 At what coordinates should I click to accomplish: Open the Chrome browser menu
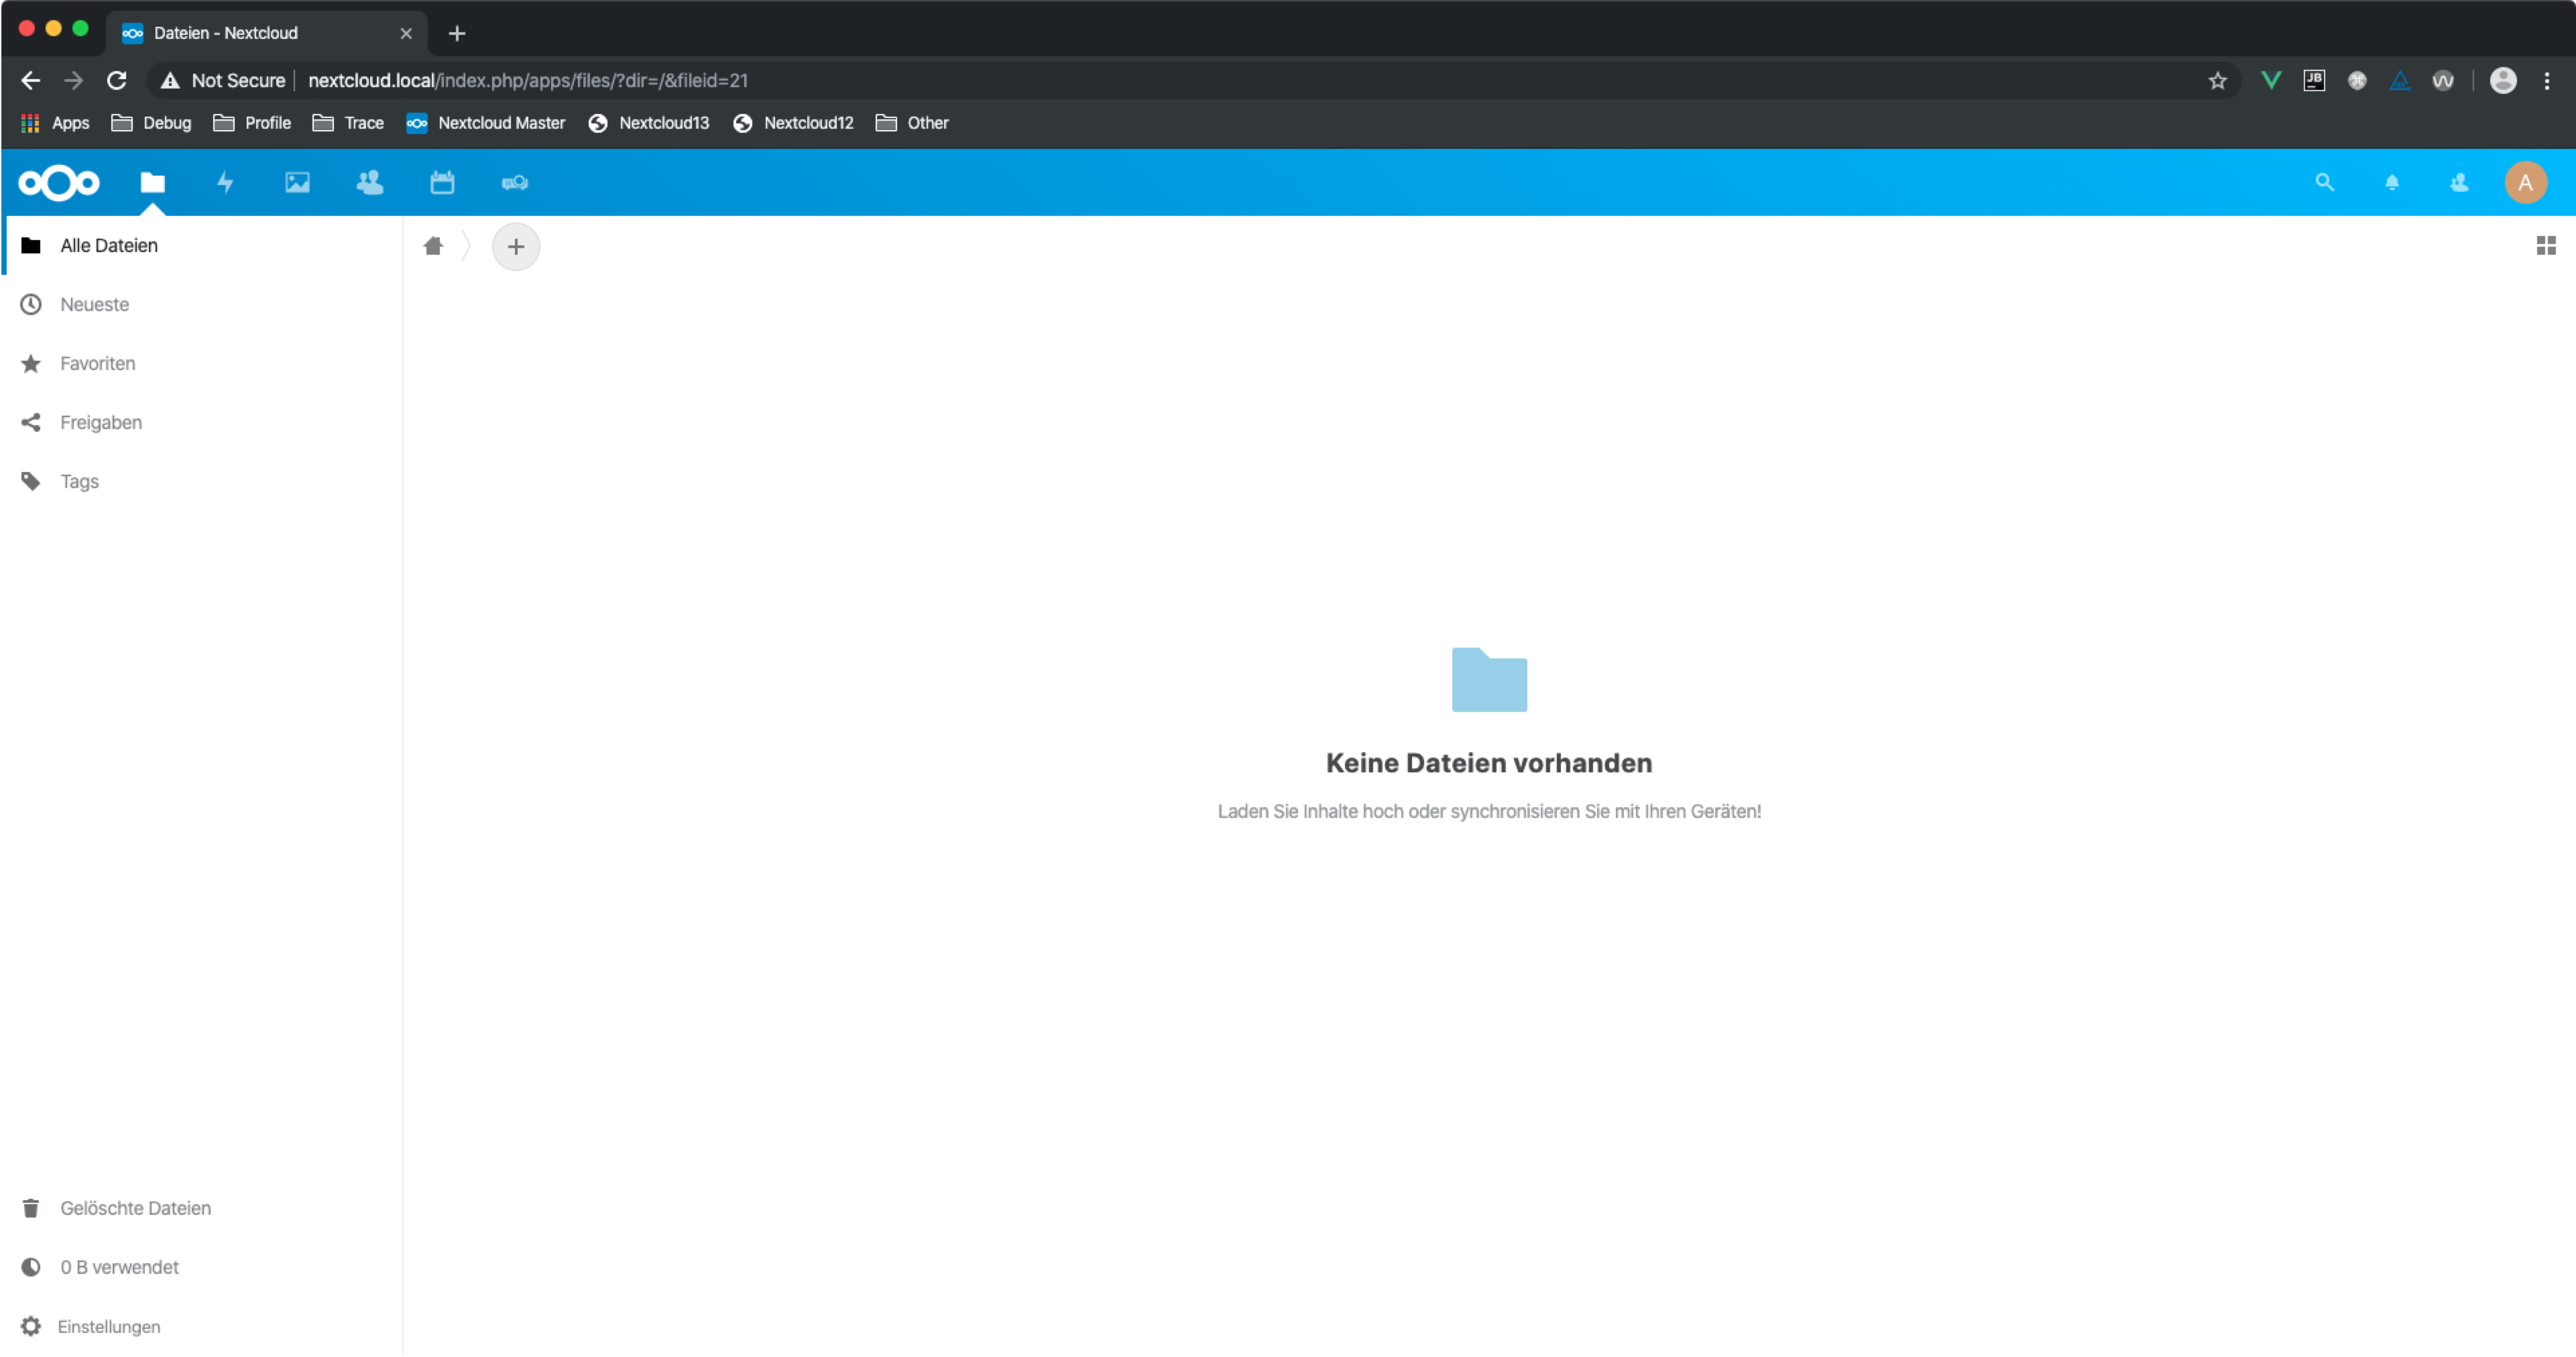click(2548, 80)
